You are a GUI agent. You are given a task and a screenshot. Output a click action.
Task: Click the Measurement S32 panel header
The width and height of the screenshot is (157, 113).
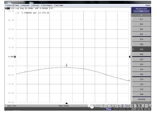click(x=141, y=10)
